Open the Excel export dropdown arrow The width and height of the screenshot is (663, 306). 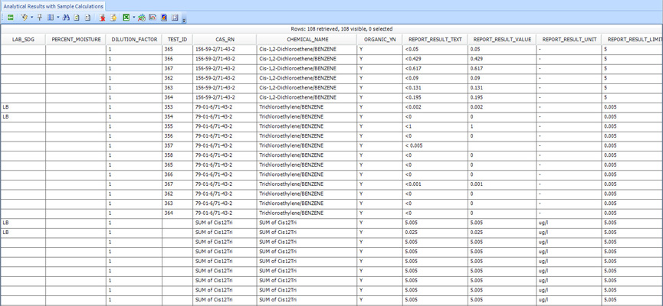click(x=134, y=18)
